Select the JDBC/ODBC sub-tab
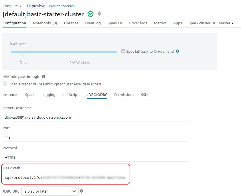Screen dimensions: 241x196 coord(97,95)
